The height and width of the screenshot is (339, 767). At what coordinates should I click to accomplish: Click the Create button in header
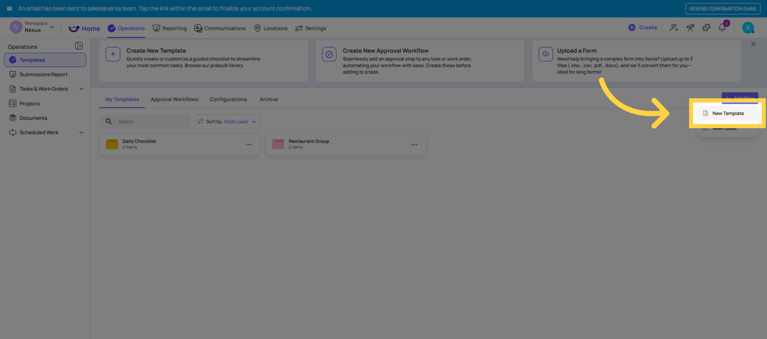tap(642, 28)
